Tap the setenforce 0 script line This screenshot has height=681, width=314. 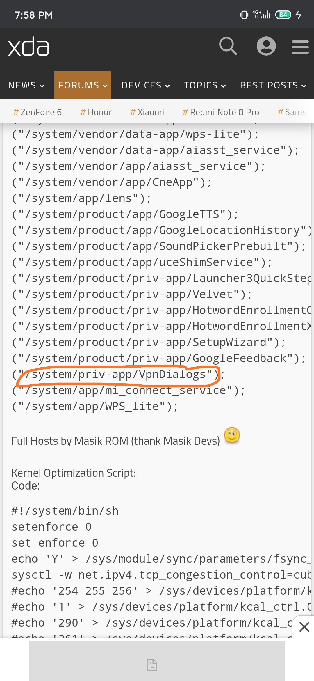[51, 527]
